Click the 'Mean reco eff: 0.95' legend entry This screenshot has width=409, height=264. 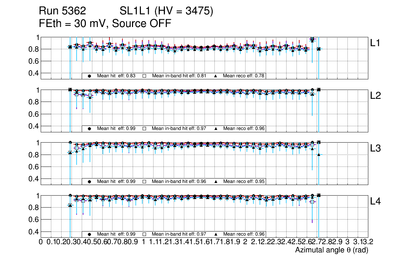tap(244, 182)
